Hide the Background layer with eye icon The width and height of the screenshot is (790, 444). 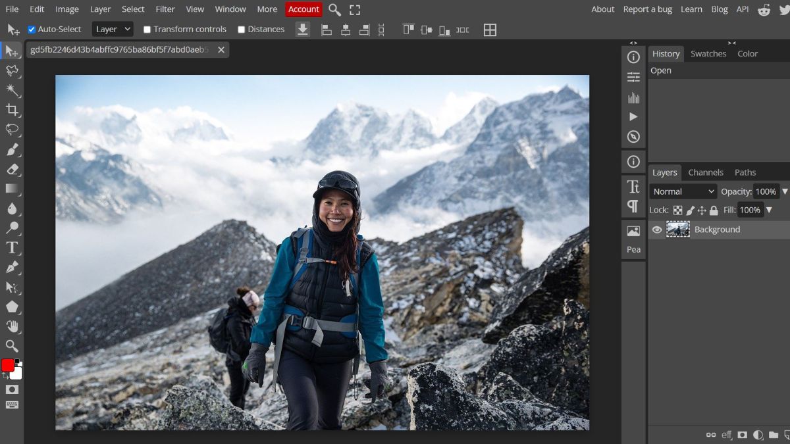[x=657, y=230]
